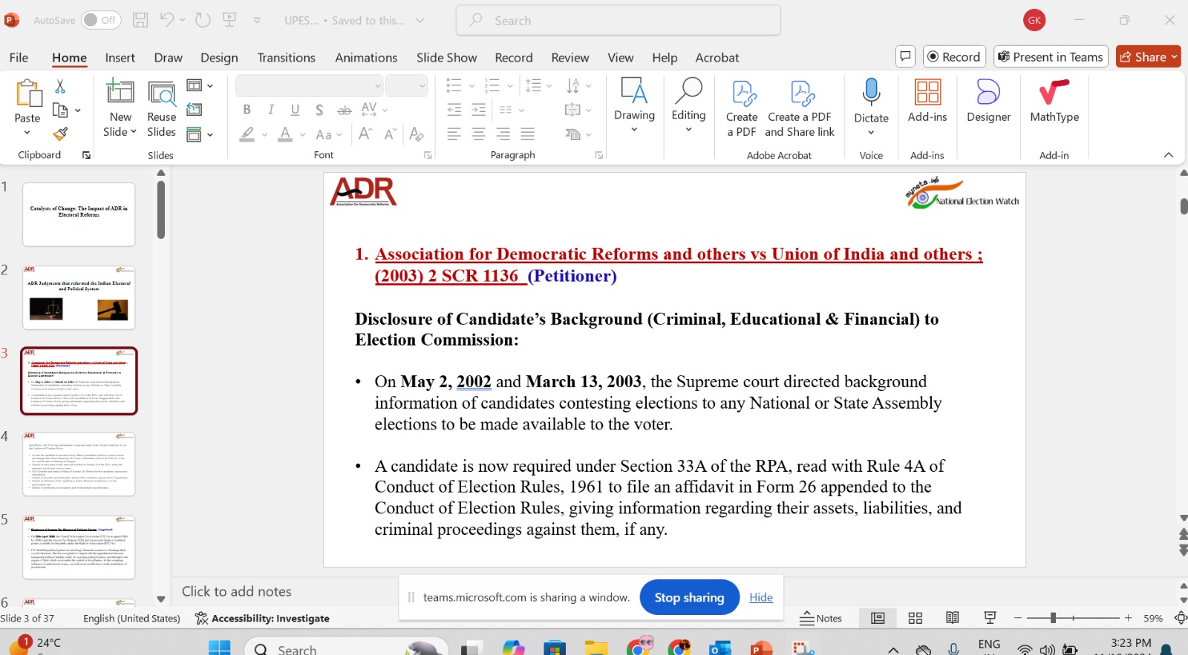Clear all formatting icon
1188x655 pixels.
[x=417, y=134]
